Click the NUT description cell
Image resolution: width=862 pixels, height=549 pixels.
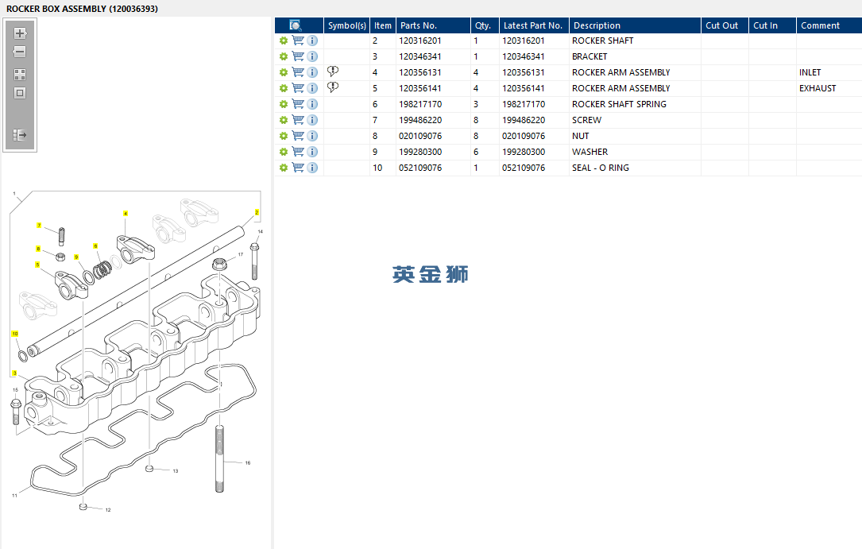[x=581, y=136]
